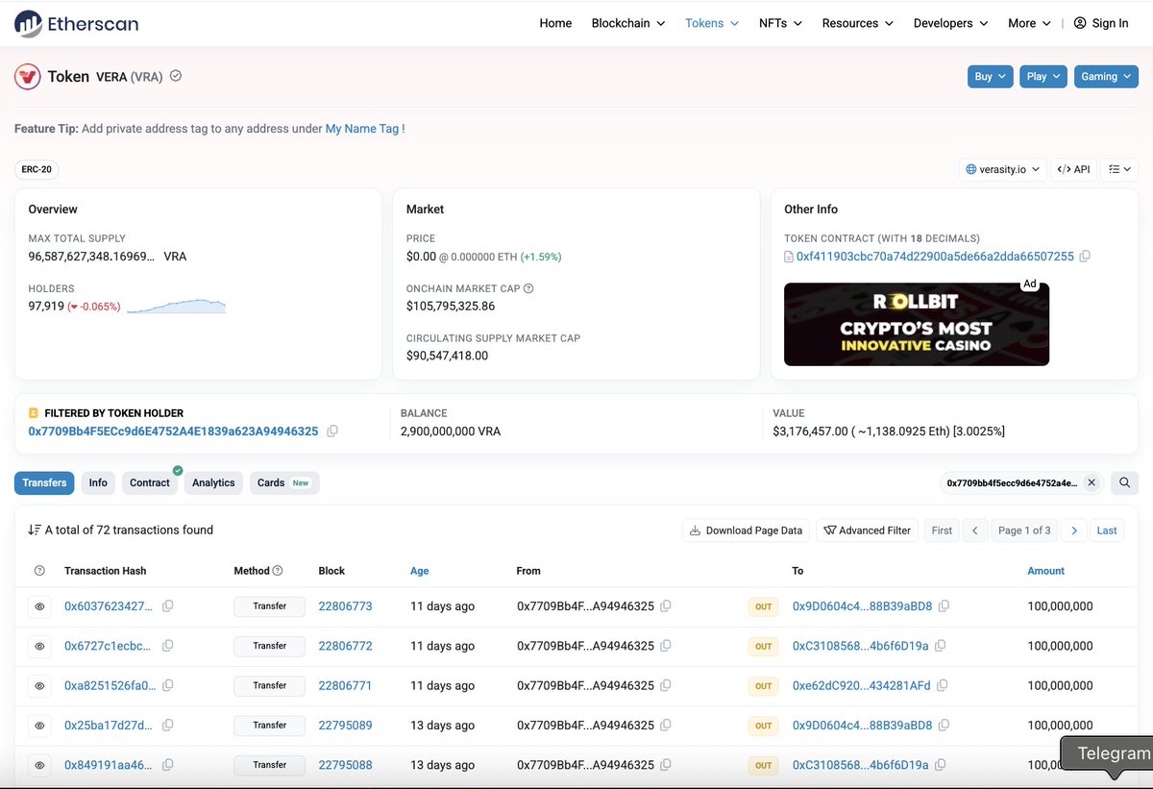
Task: Open the Gaming dropdown
Action: click(1106, 77)
